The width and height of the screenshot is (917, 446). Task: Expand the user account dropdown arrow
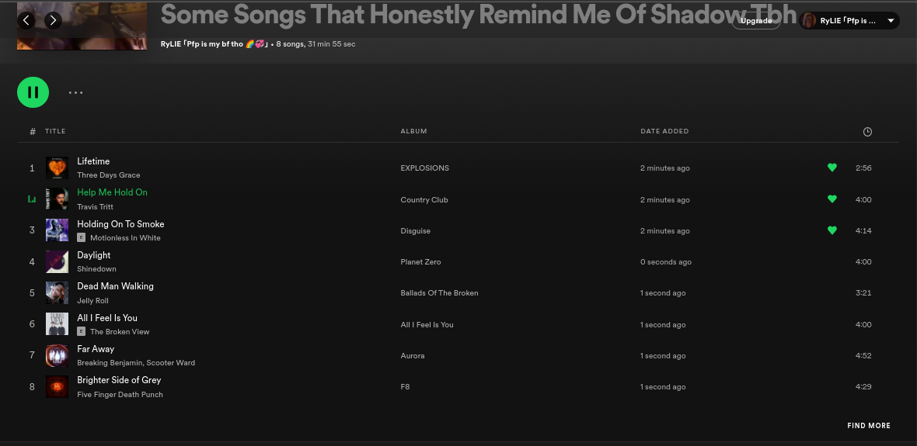pos(891,21)
